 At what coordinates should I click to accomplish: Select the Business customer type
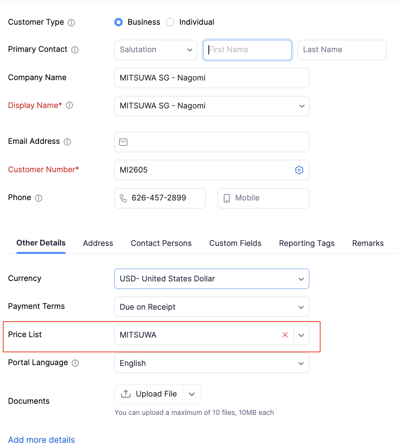pyautogui.click(x=119, y=22)
